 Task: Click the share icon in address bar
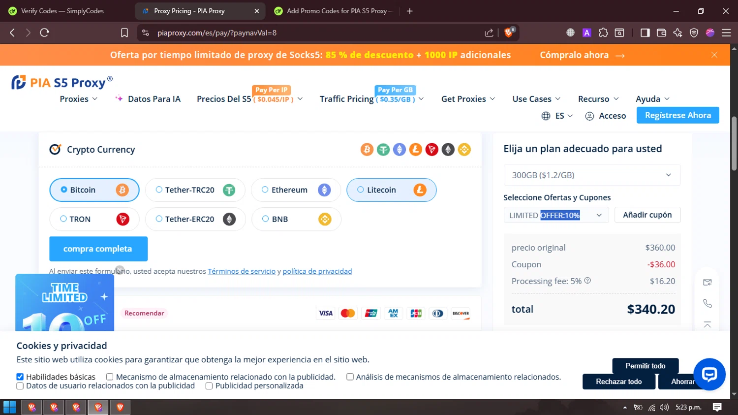[x=489, y=32]
